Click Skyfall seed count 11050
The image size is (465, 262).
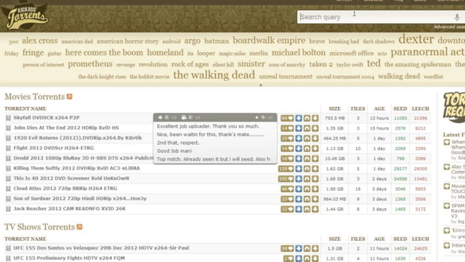(400, 118)
